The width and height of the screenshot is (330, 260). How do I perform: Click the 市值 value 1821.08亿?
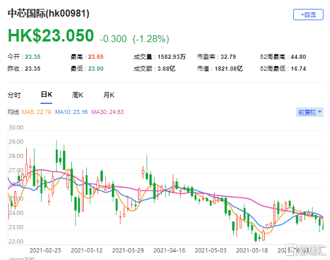pos(228,68)
